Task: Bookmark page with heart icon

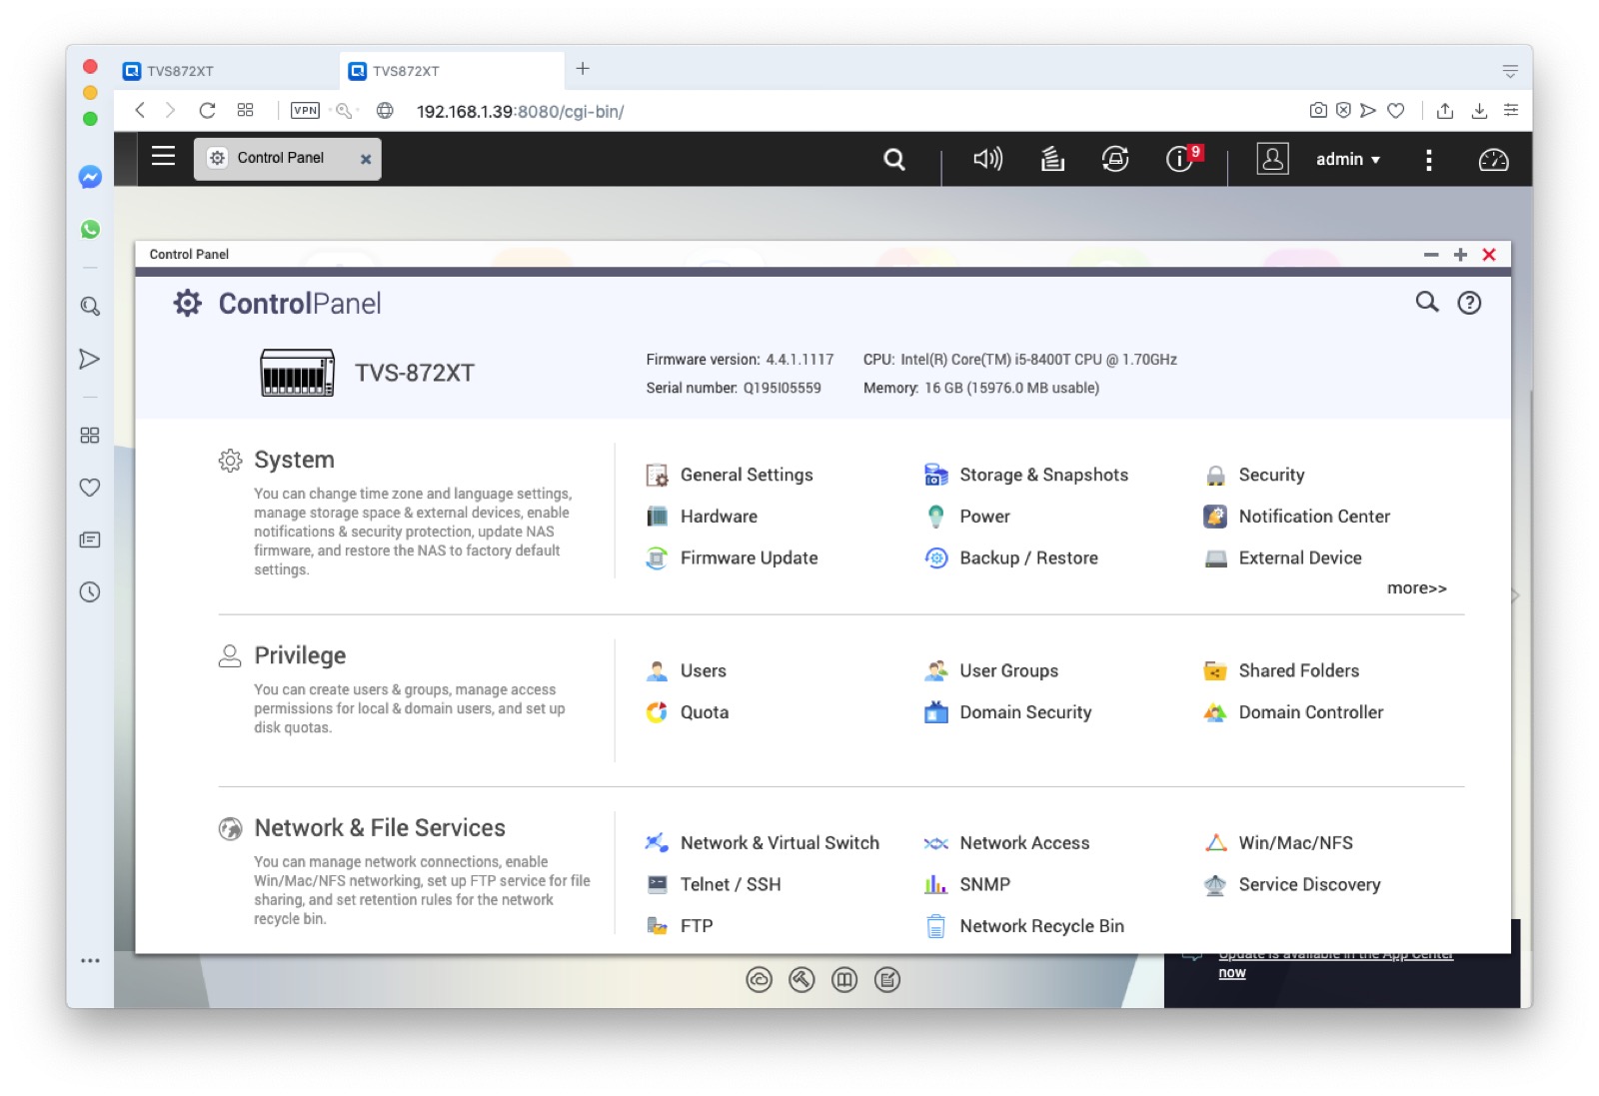Action: [x=1396, y=110]
